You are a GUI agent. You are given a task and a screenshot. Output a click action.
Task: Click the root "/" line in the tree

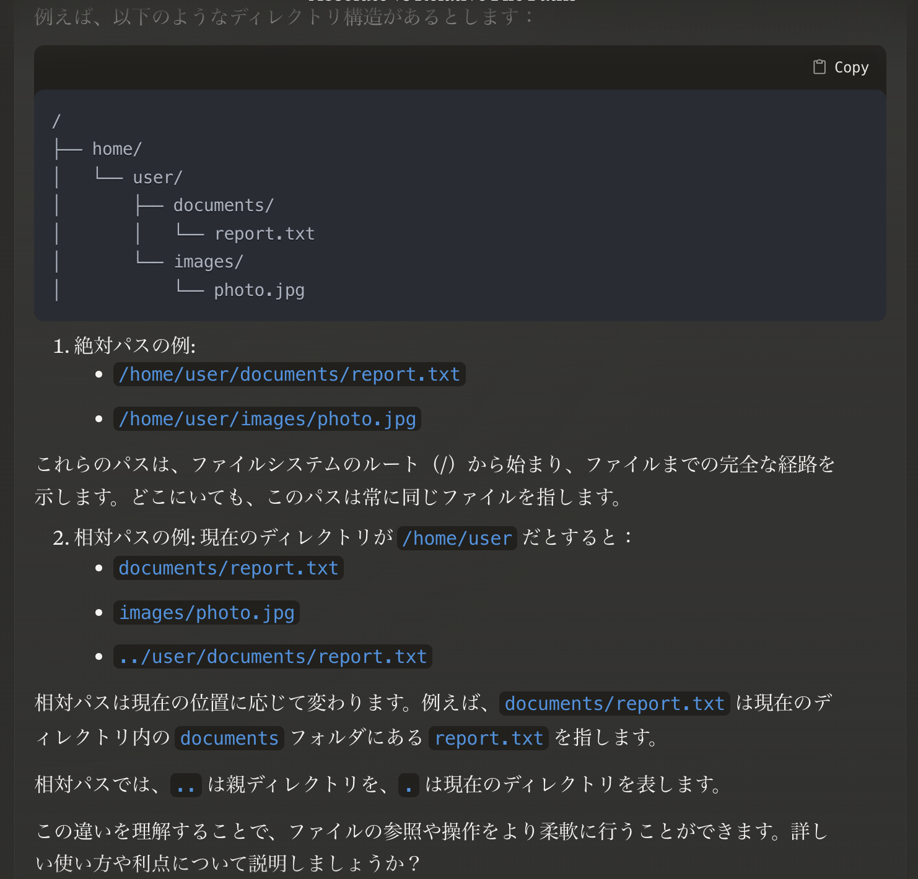coord(56,121)
